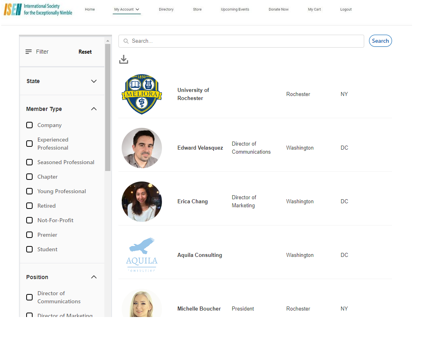Open the My Account dropdown menu
421x342 pixels.
coord(127,10)
